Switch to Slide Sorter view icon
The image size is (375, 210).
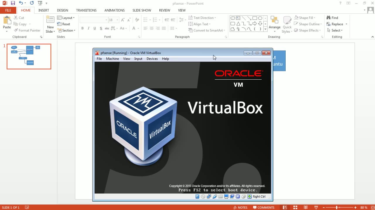tap(295, 207)
